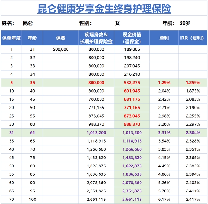This screenshot has height=204, width=208.
Task: Select the name value 昆仑
Action: tap(28, 23)
